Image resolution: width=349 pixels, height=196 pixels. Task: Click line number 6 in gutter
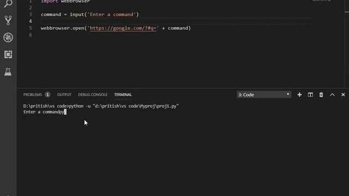(31, 35)
